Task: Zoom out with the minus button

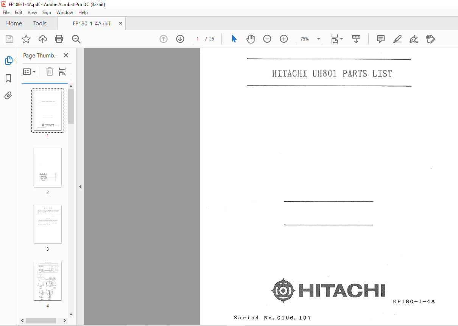Action: 267,39
